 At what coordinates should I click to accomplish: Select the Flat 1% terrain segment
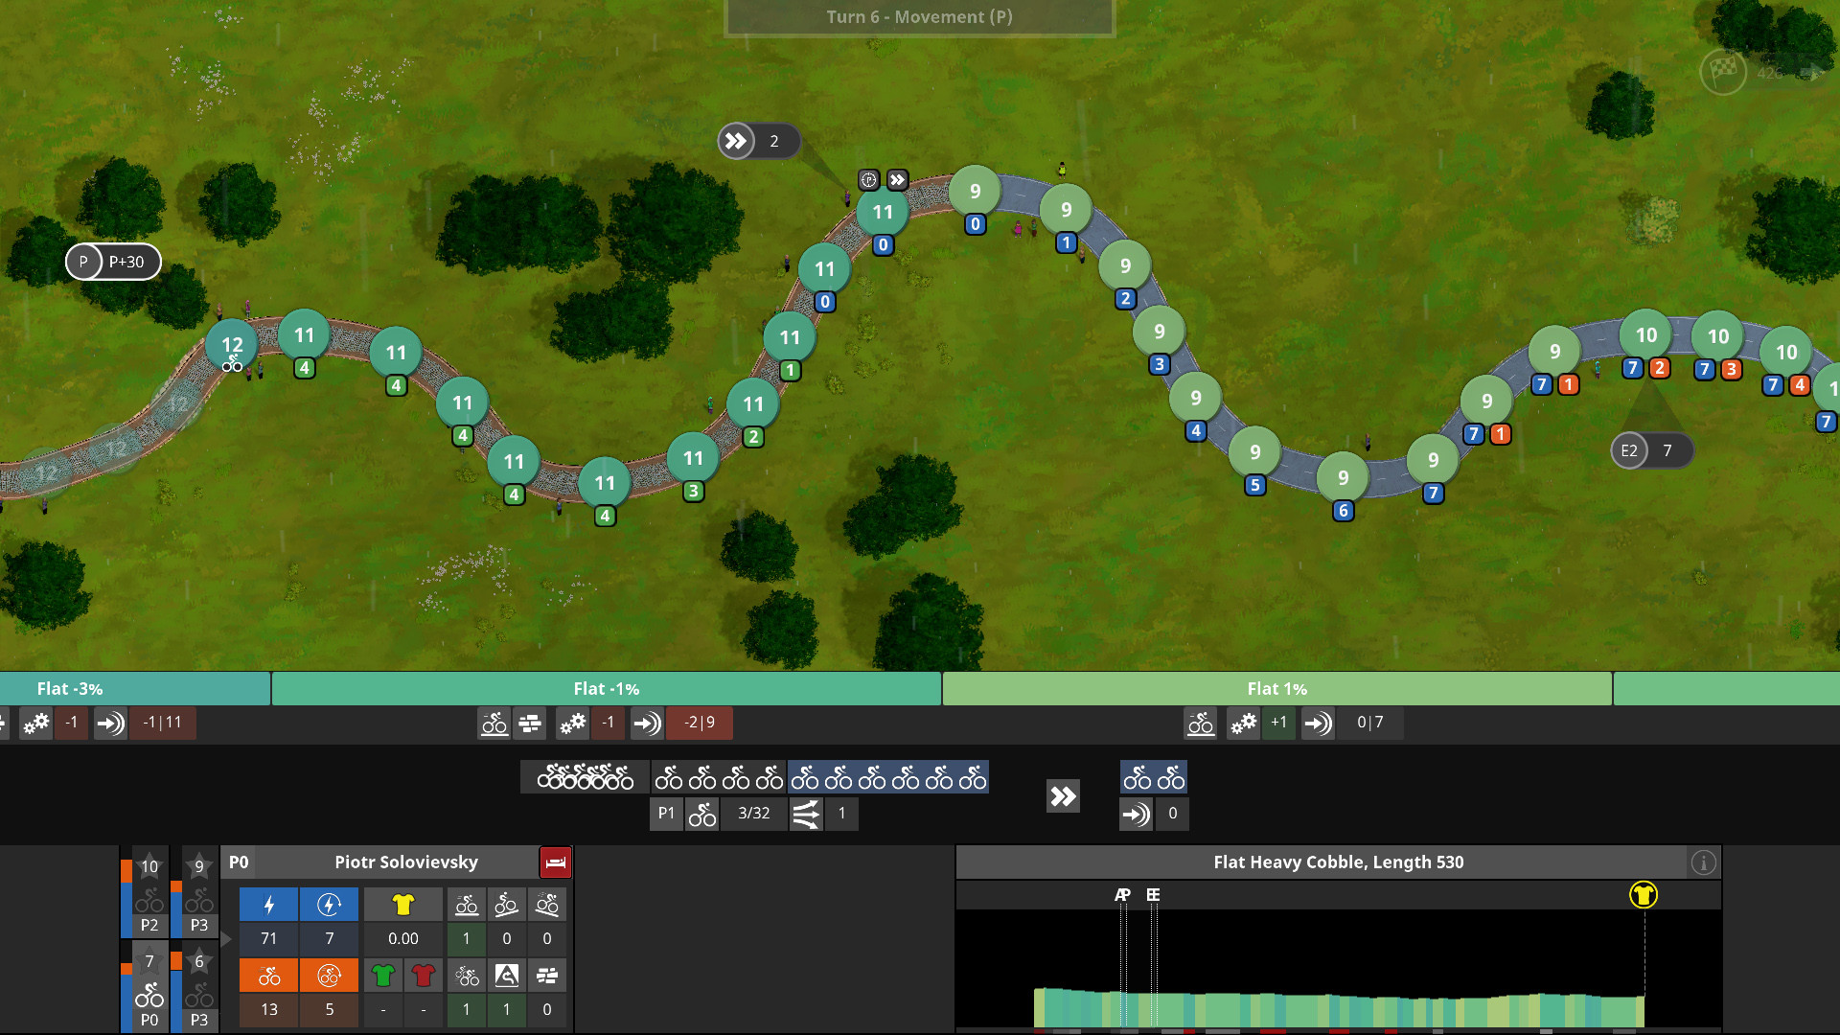[x=1276, y=689]
